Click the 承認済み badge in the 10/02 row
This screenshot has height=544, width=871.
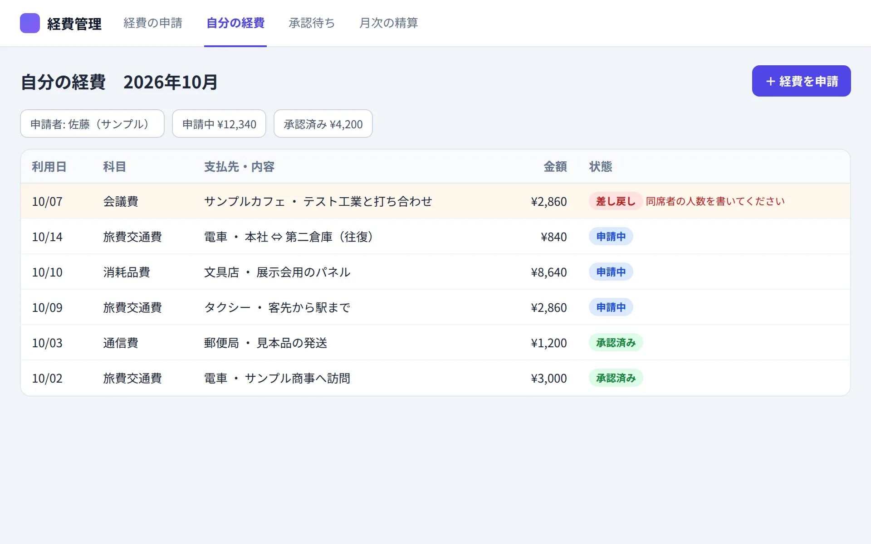tap(616, 378)
